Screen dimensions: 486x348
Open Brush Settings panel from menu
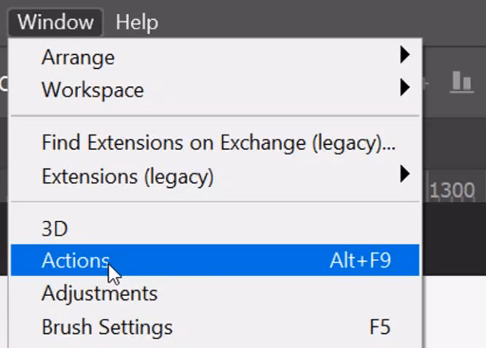click(x=107, y=326)
